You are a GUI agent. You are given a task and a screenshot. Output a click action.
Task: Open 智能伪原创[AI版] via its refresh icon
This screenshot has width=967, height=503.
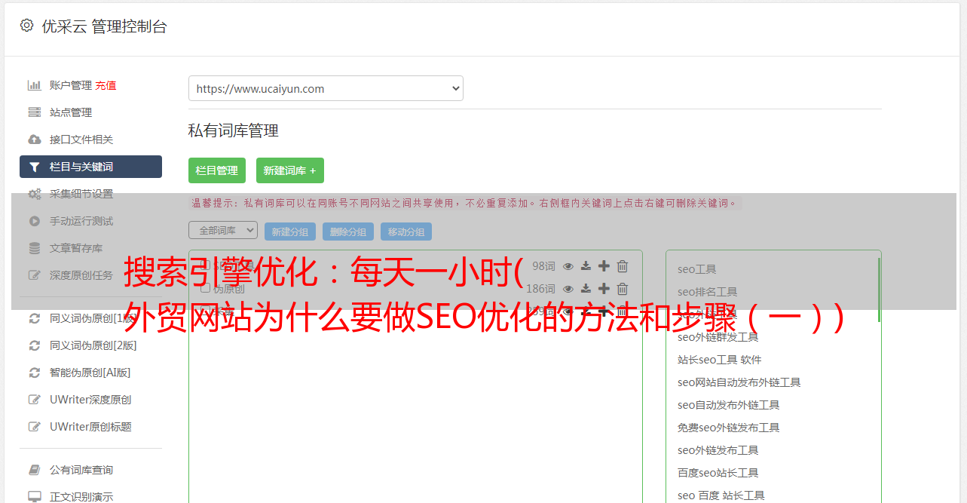click(35, 373)
